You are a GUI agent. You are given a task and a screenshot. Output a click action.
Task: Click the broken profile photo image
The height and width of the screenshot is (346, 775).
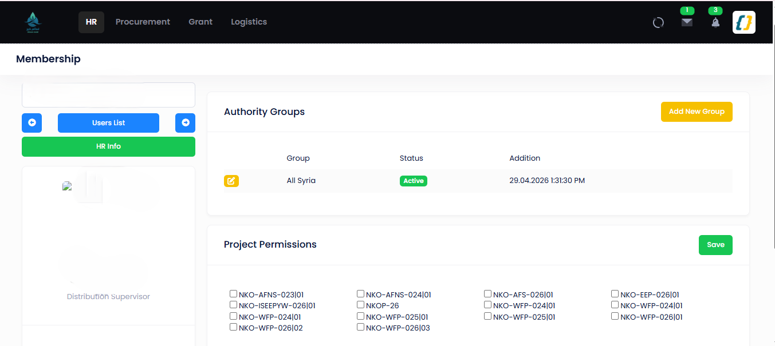click(x=67, y=186)
